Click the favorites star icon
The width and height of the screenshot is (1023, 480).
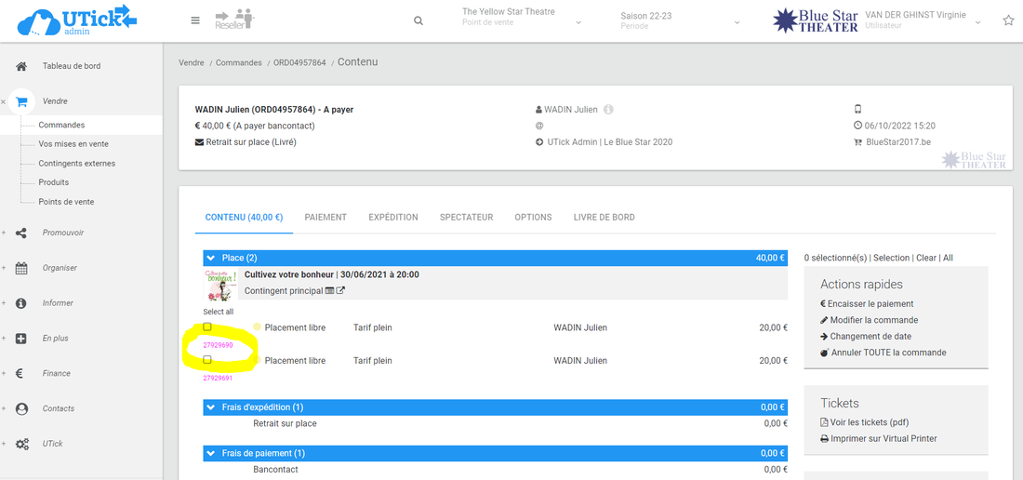coord(1008,20)
